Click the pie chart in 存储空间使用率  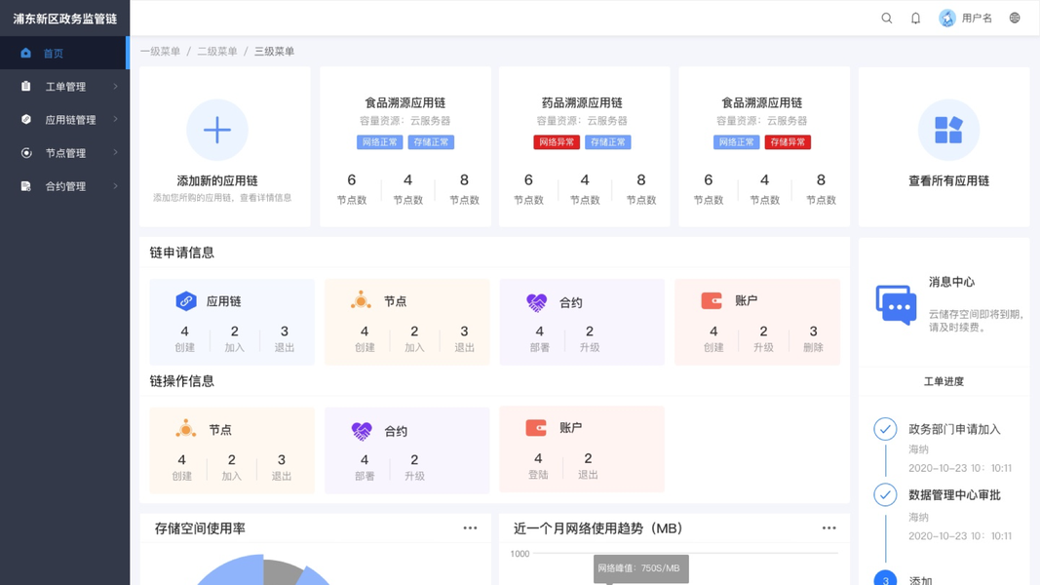262,569
